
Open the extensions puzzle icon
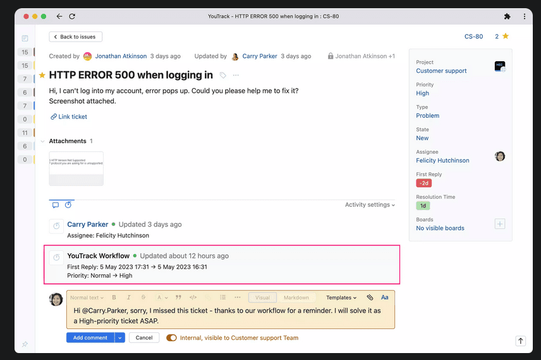pos(507,16)
